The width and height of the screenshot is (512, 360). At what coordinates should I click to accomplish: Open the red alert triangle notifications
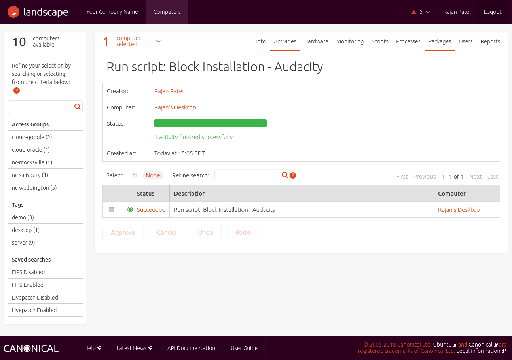tap(414, 12)
